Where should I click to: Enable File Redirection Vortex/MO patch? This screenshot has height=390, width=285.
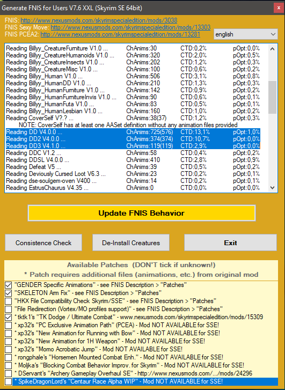pos(9,309)
